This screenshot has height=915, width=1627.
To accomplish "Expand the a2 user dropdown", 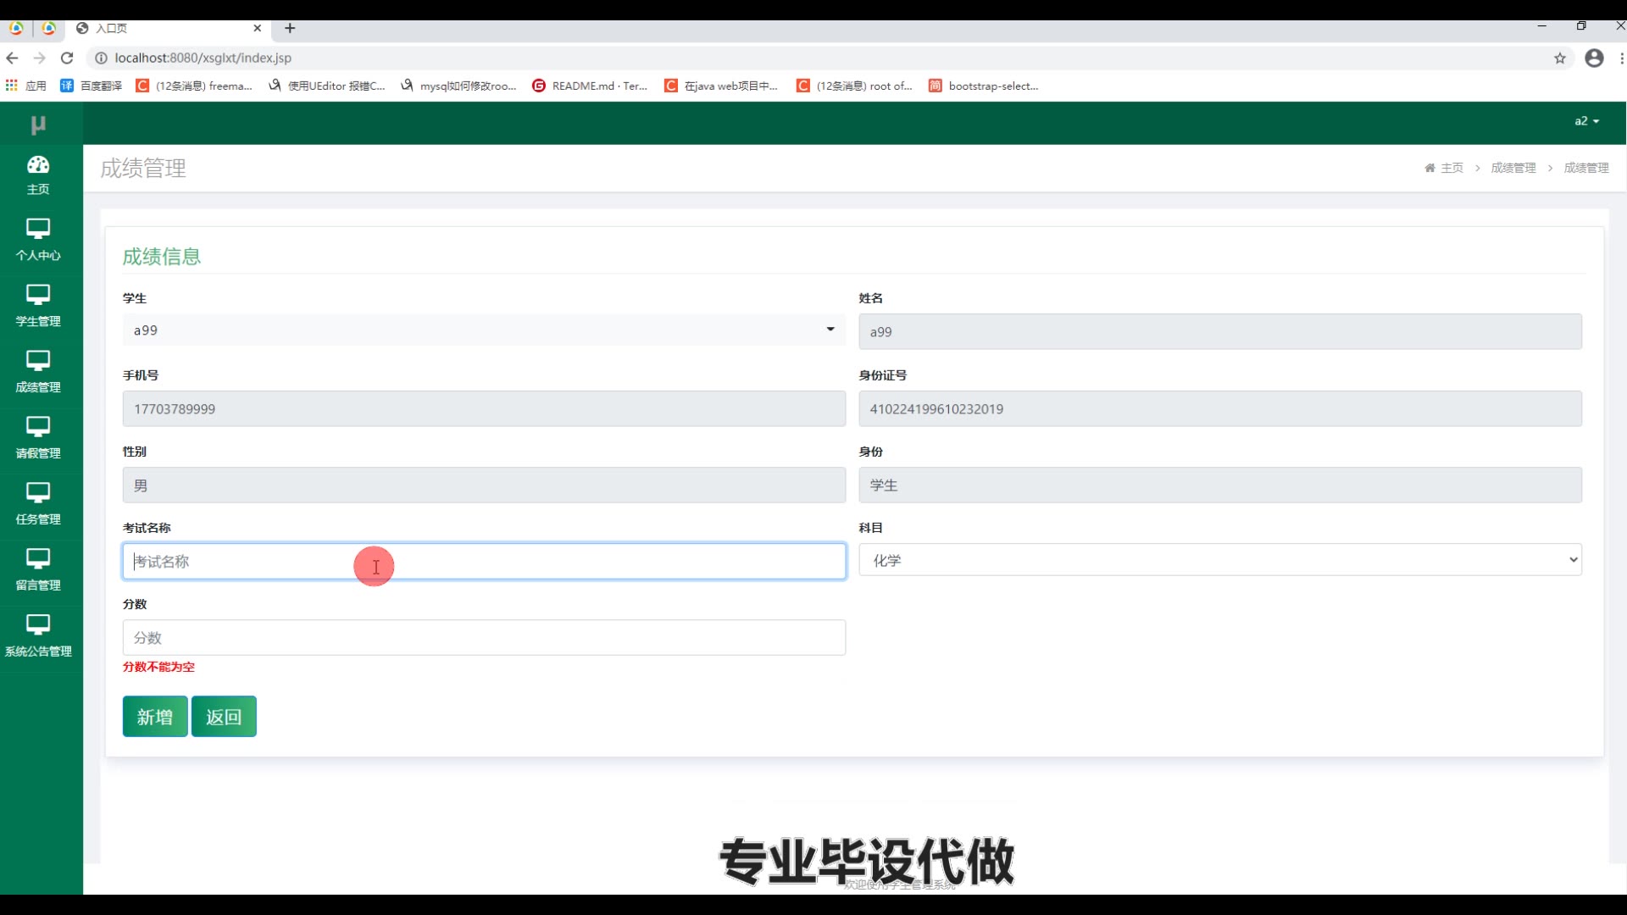I will [1586, 121].
